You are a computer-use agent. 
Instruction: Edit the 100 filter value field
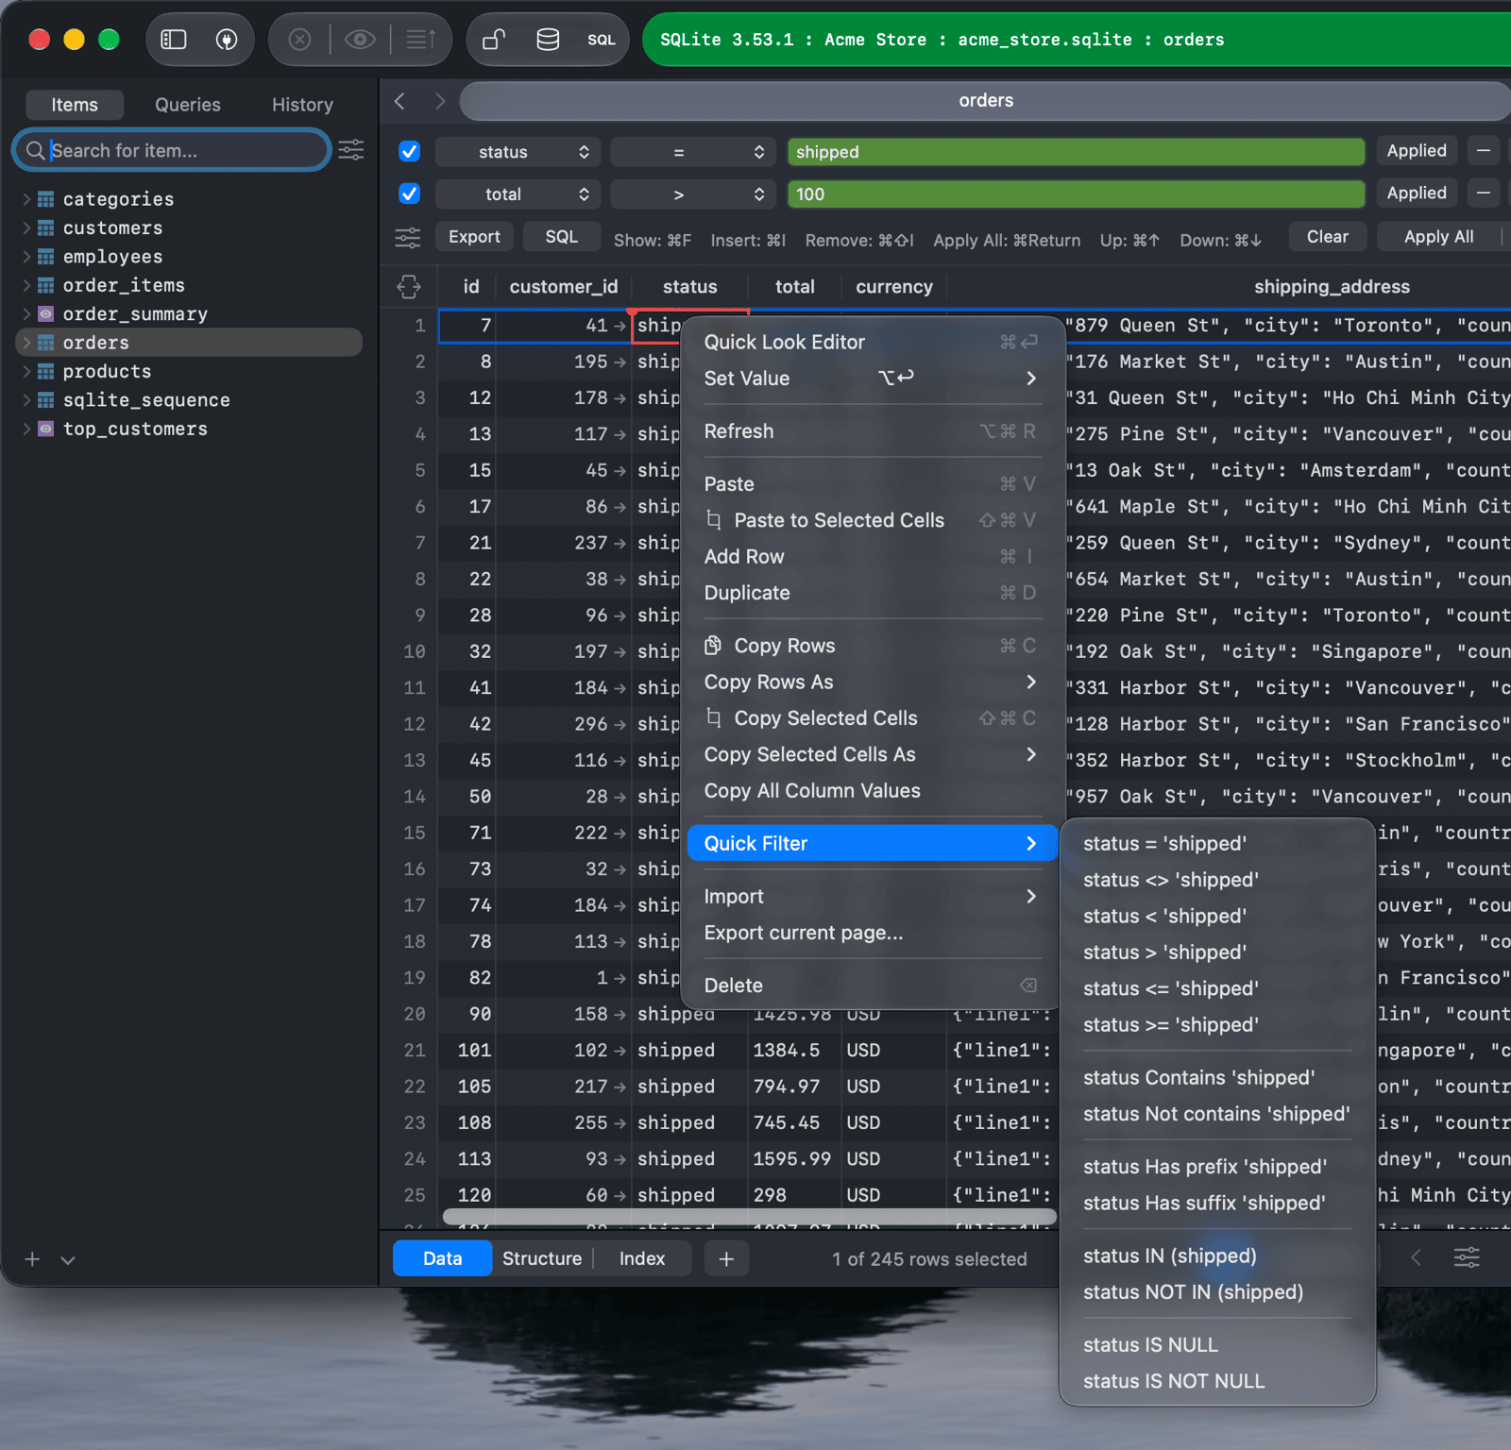[1076, 194]
